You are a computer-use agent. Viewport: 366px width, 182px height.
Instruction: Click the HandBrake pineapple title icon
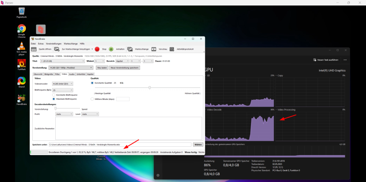point(33,39)
